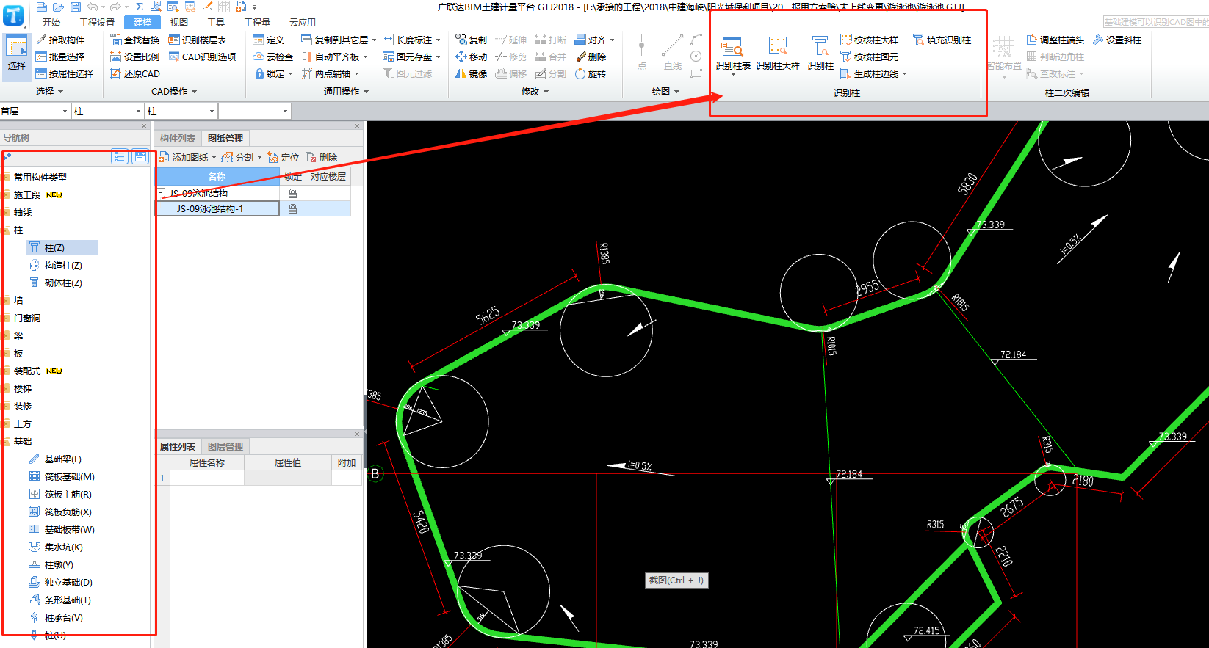Click 按属性选择 in the ribbon

coord(65,73)
